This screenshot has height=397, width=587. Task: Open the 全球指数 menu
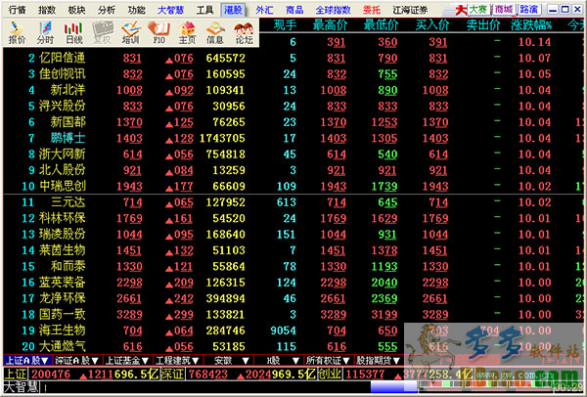334,10
